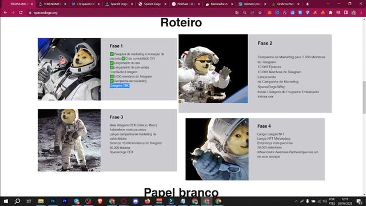Viewport: 366px width, 206px height.
Task: Click the 'Fase 1' heading
Action: point(116,46)
